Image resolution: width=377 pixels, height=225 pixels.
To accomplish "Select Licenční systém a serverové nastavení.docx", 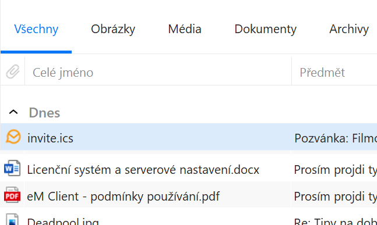I will click(x=143, y=170).
